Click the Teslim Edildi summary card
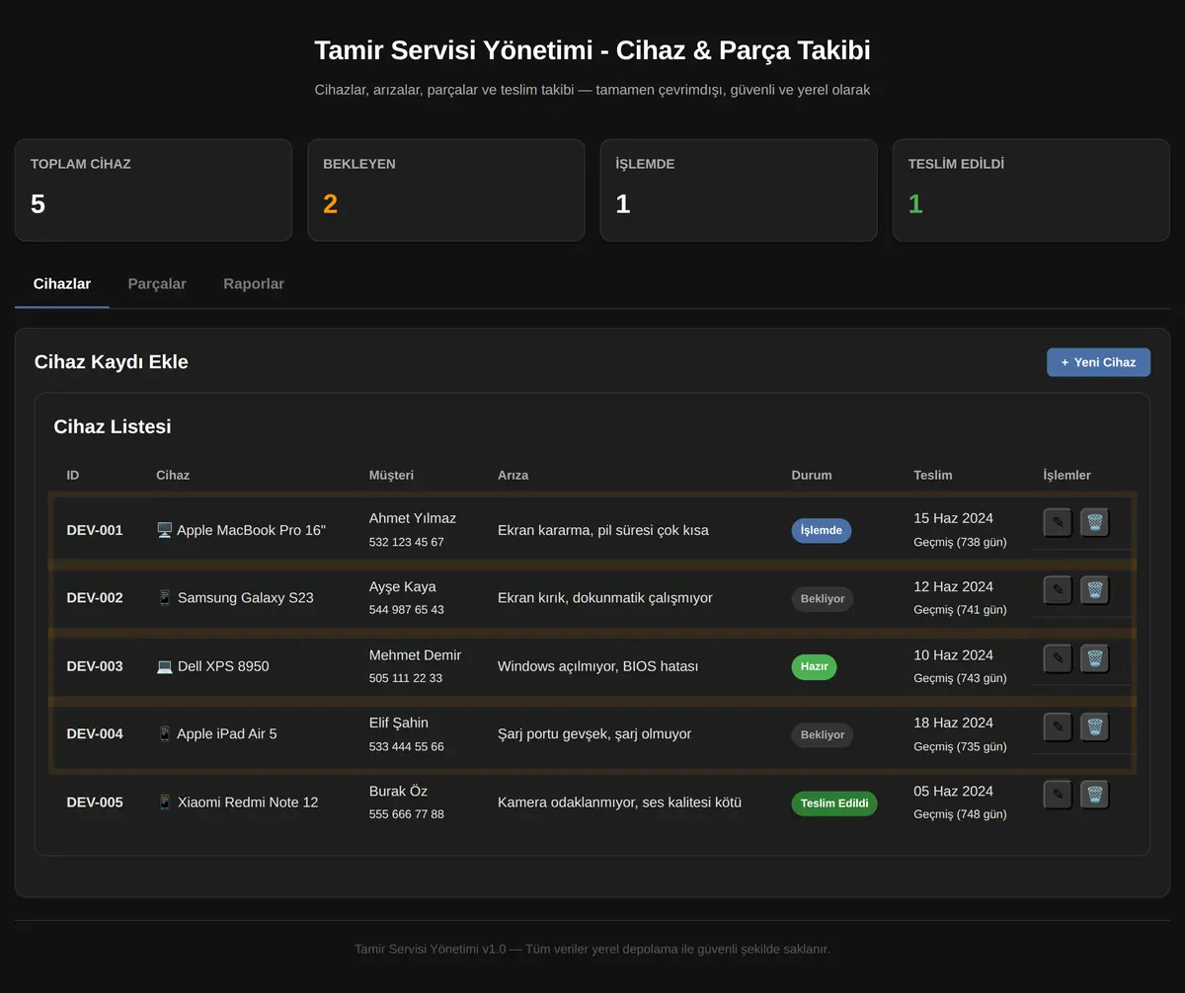1185x993 pixels. click(1031, 190)
